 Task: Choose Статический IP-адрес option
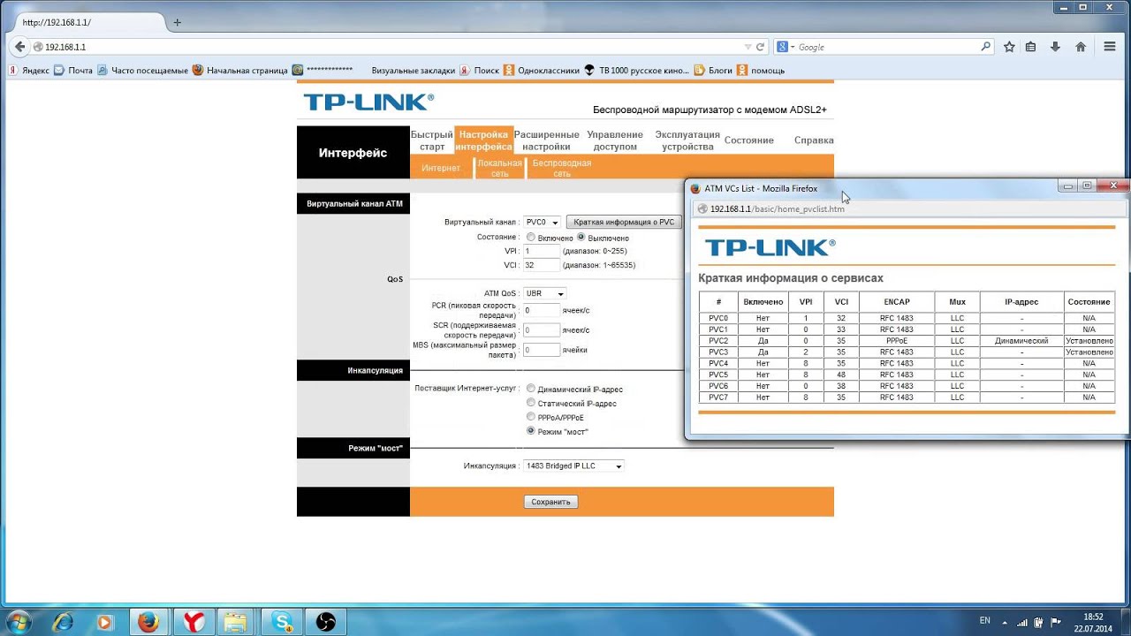tap(530, 403)
